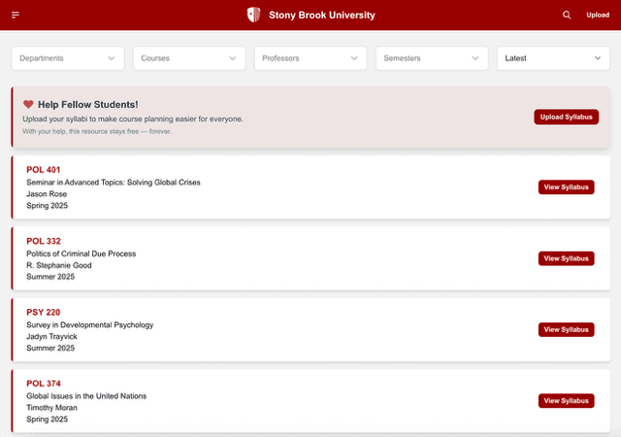Click 'Global Issues in the United Nations'
The width and height of the screenshot is (621, 437).
[86, 396]
